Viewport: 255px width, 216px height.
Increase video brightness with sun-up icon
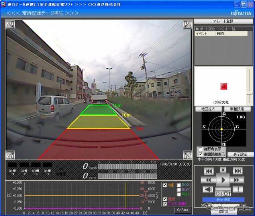(x=227, y=194)
